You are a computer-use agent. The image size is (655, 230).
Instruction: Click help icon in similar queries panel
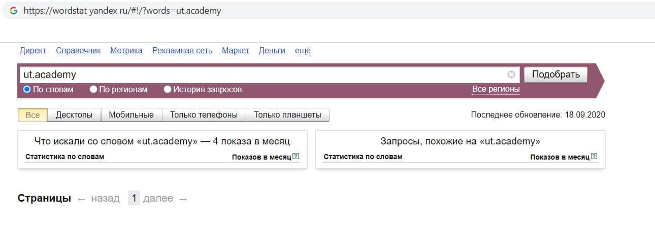594,157
